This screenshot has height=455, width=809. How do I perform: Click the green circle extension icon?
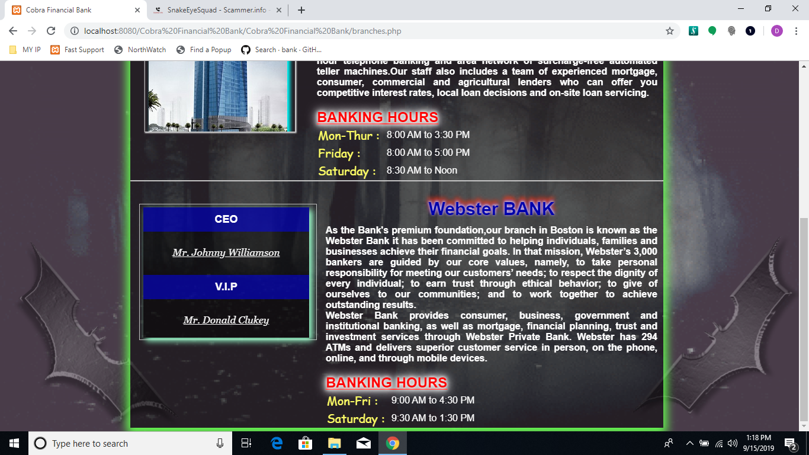[x=712, y=31]
